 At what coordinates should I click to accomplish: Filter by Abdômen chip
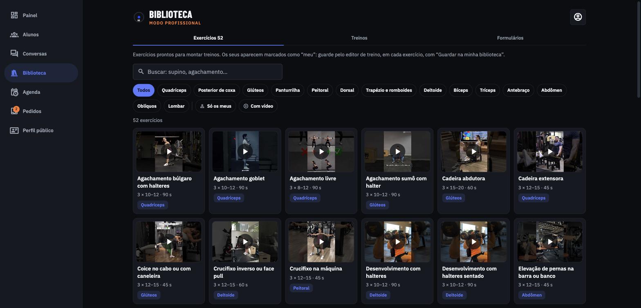(551, 90)
